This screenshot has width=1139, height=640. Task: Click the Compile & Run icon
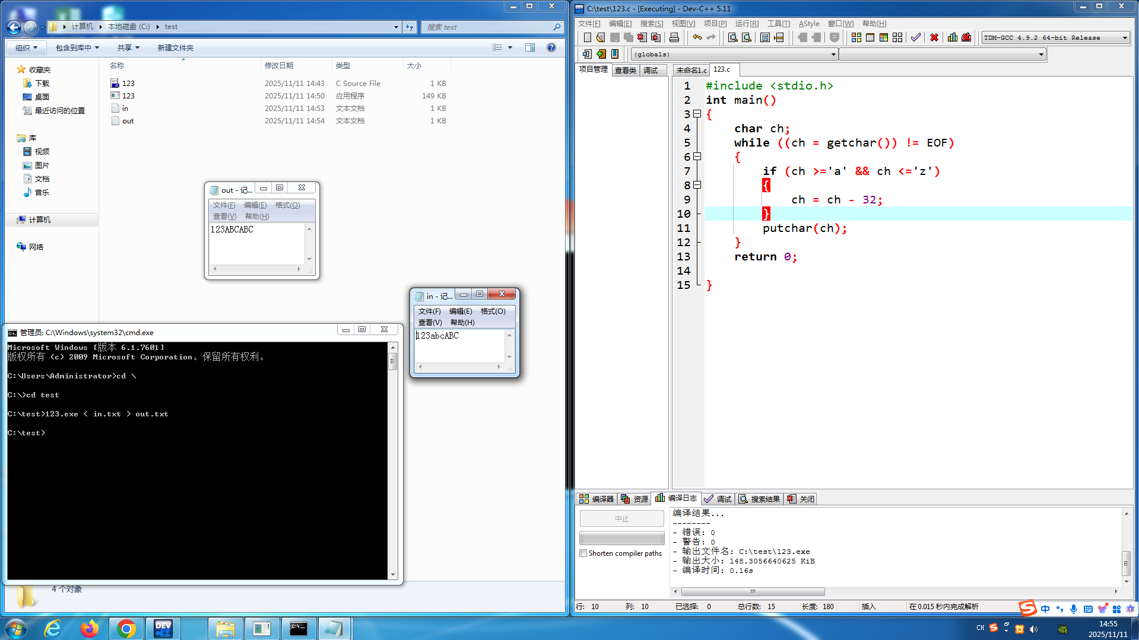(884, 37)
